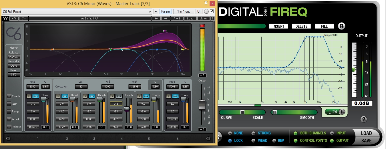This screenshot has width=386, height=149.
Task: Open the A: Default A* preset menu
Action: point(89,18)
